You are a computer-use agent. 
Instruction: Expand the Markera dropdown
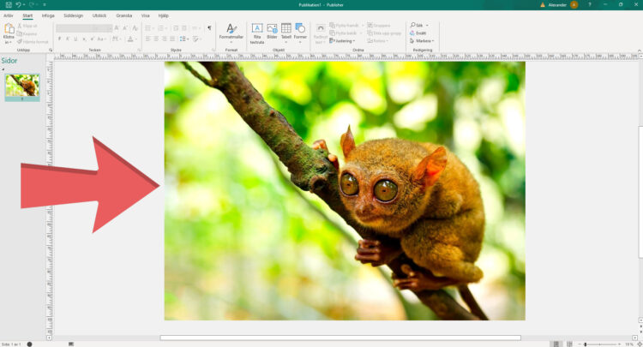pyautogui.click(x=423, y=40)
